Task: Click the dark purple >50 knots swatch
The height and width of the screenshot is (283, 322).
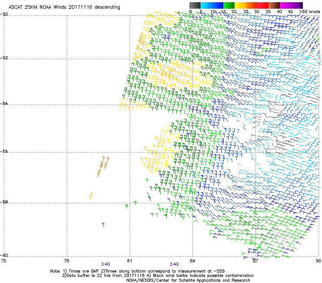Action: click(302, 5)
